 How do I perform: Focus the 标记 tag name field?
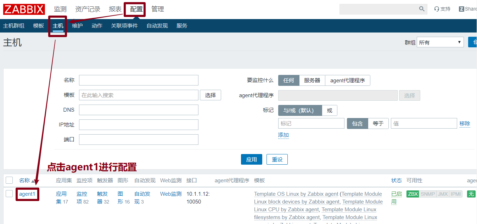pos(311,123)
